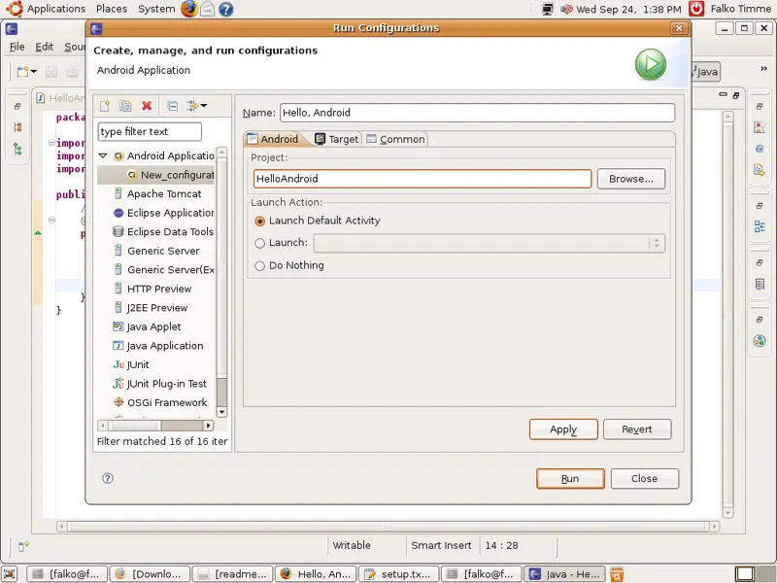Click the Project text field

422,179
